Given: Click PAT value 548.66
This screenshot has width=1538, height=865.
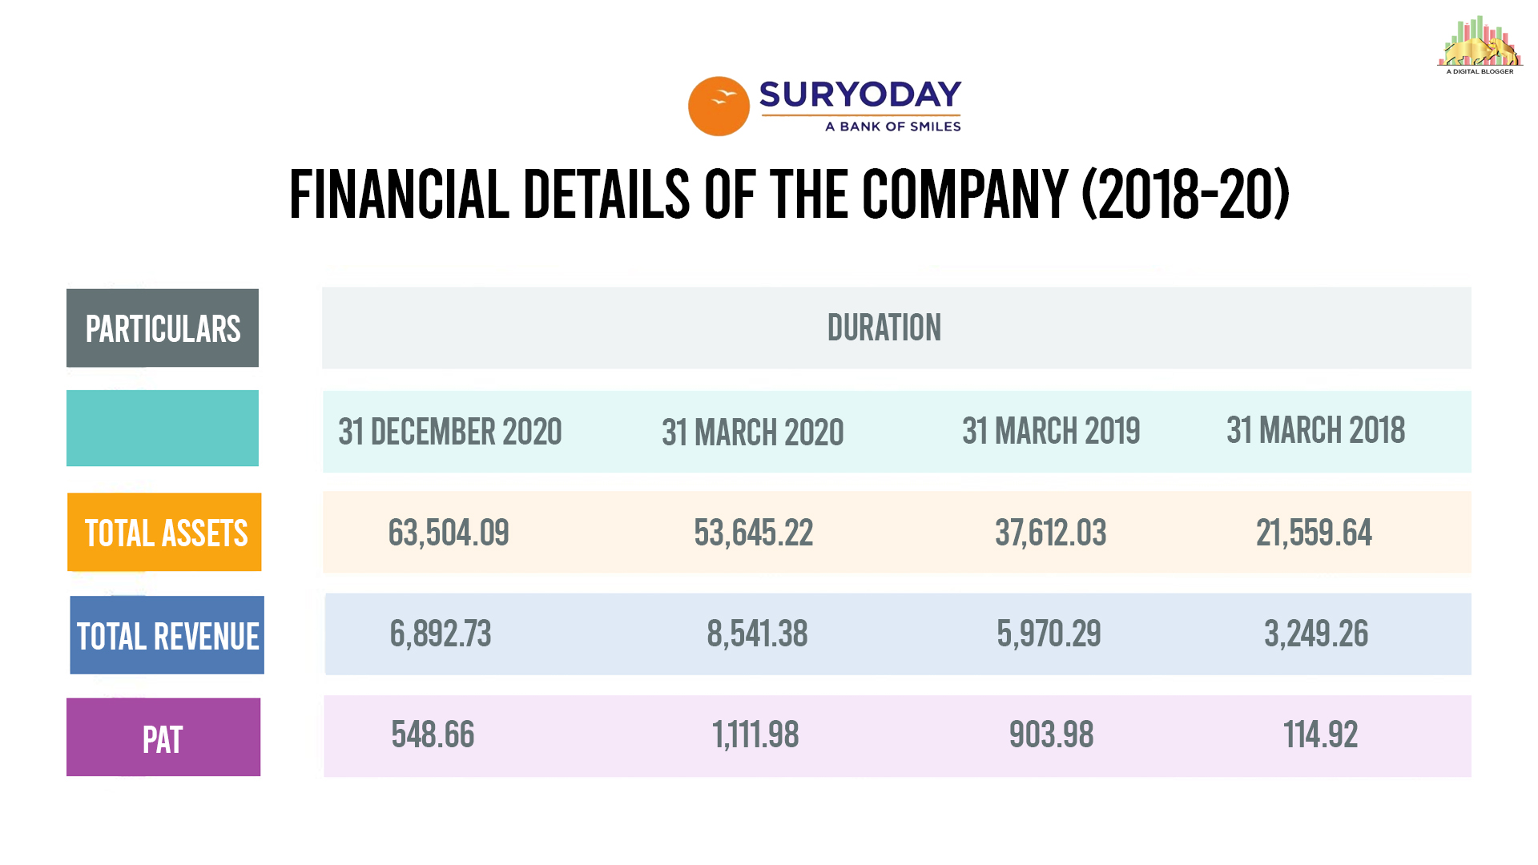Looking at the screenshot, I should (433, 735).
